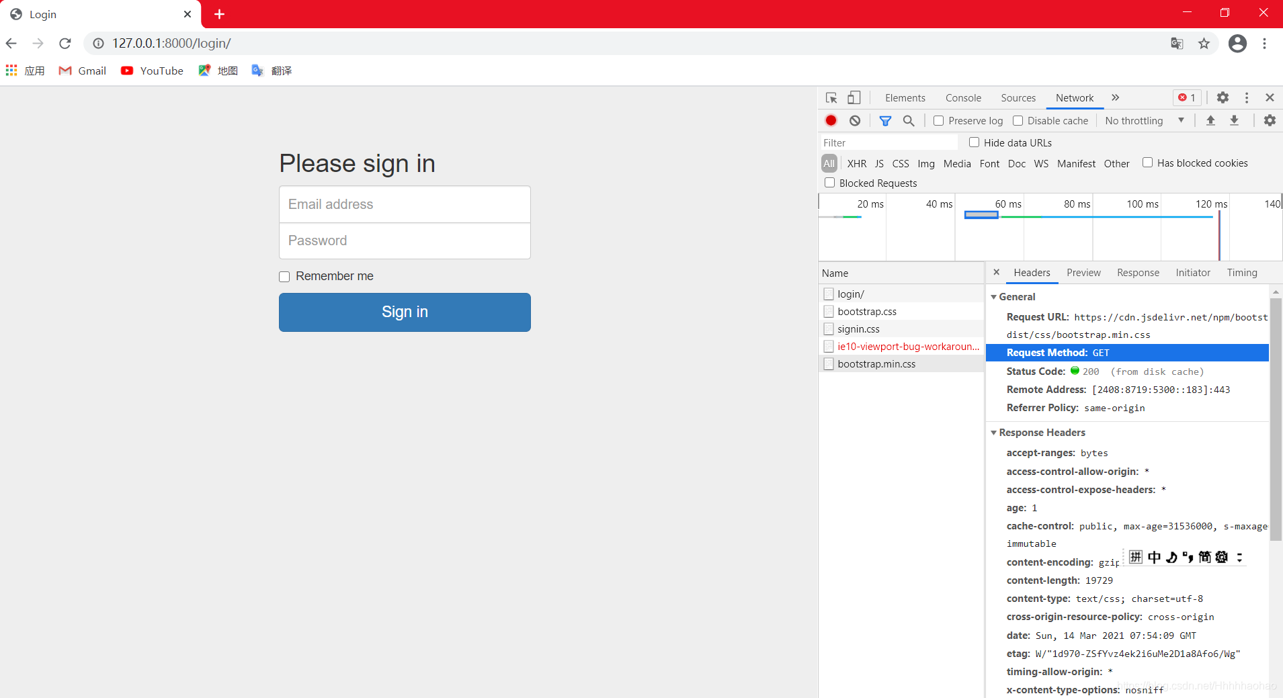Viewport: 1283px width, 698px height.
Task: Check Blocked Requests
Action: point(829,183)
